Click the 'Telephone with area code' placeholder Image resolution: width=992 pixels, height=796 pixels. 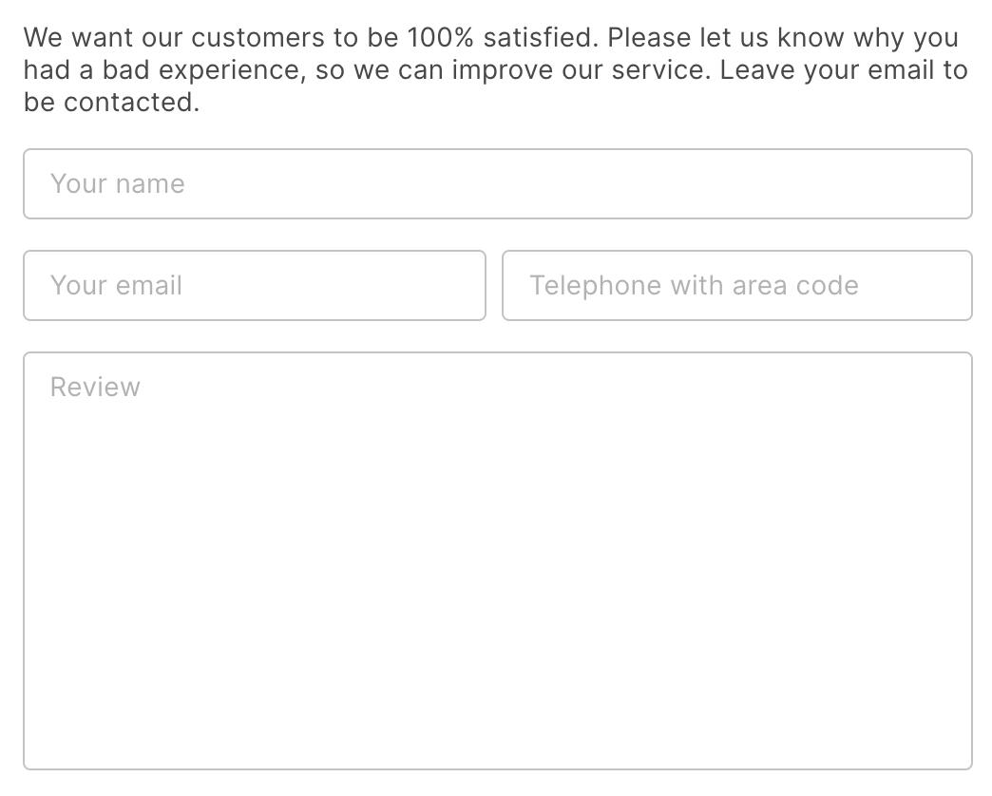tap(694, 286)
